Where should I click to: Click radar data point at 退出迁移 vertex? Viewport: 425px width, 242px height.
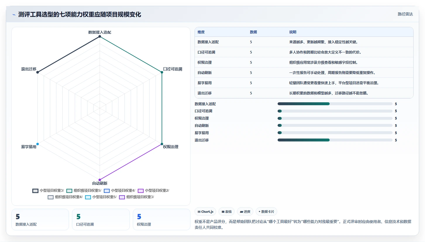(37, 72)
